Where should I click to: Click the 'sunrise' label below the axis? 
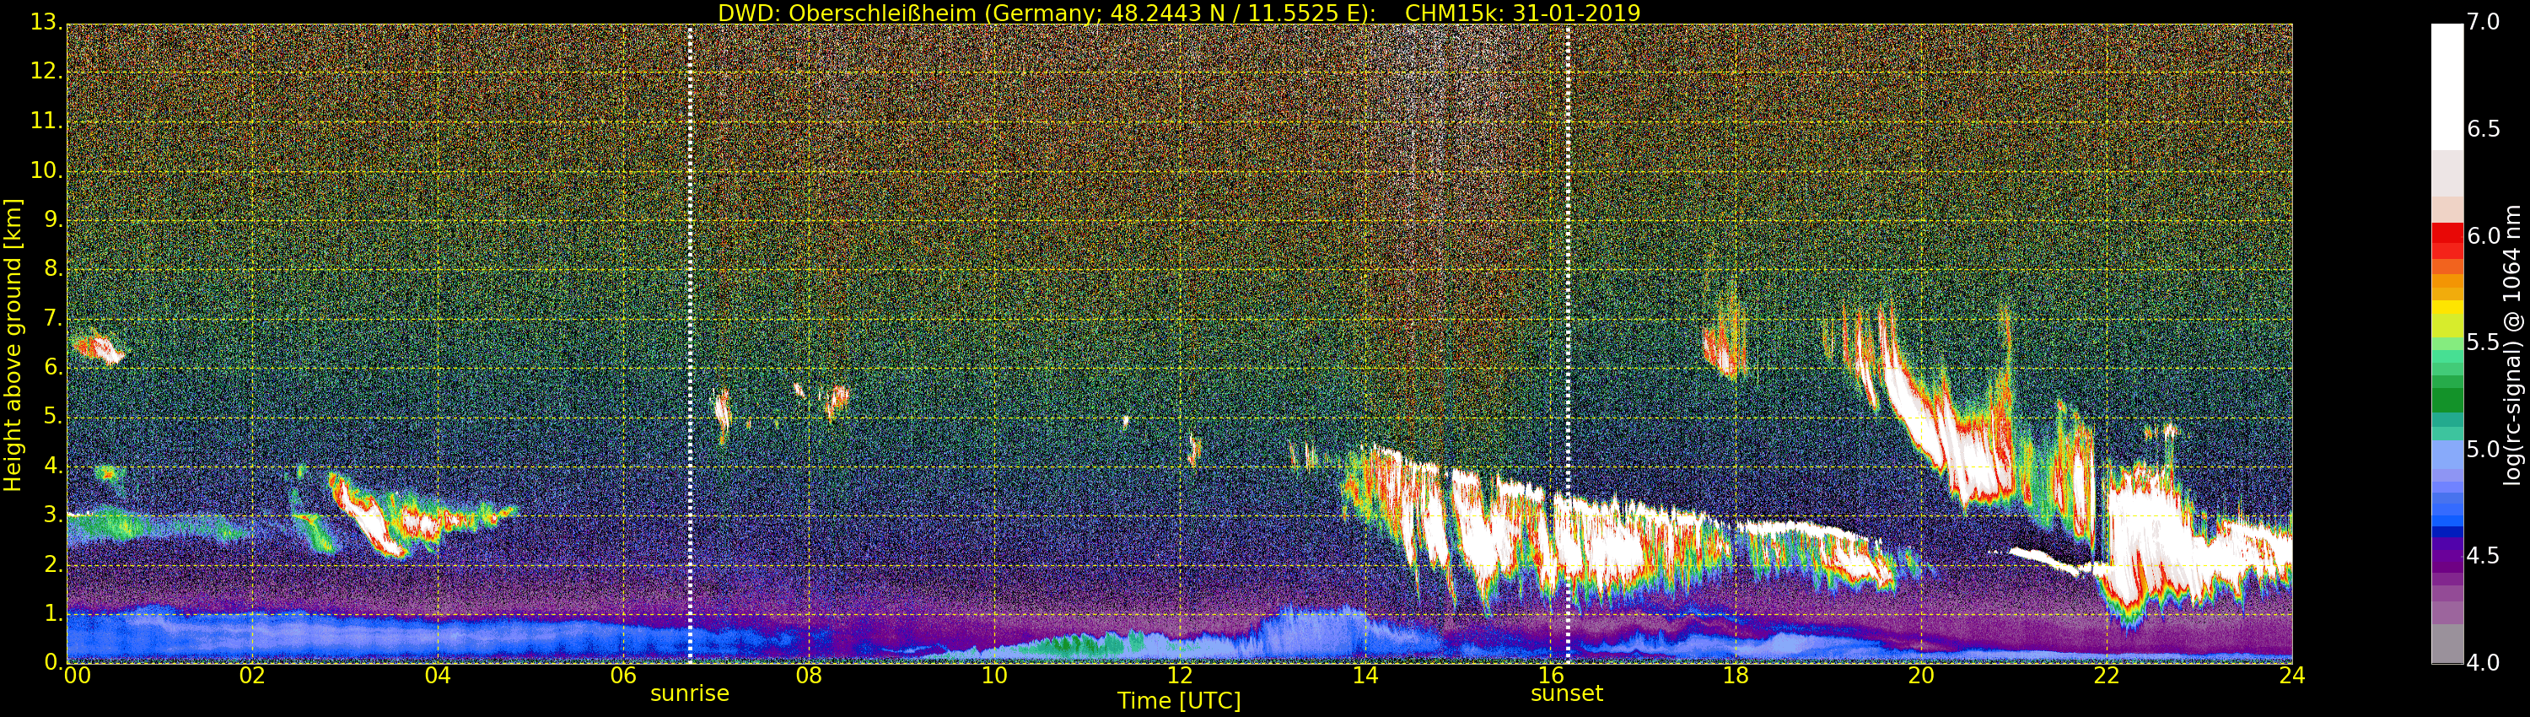coord(690,693)
